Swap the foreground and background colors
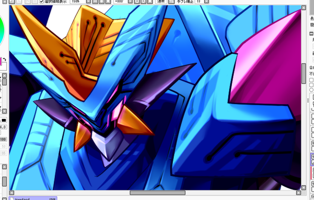Image resolution: width=314 pixels, height=200 pixels. click(5, 59)
